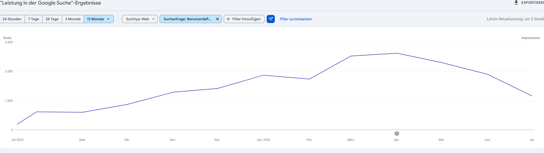Click the Jan. 2026 axis label

[263, 140]
